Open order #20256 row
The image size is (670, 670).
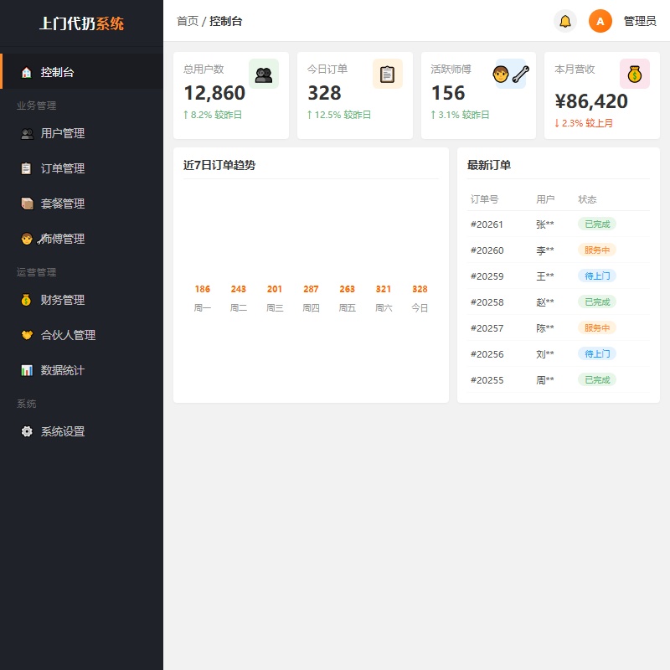558,354
